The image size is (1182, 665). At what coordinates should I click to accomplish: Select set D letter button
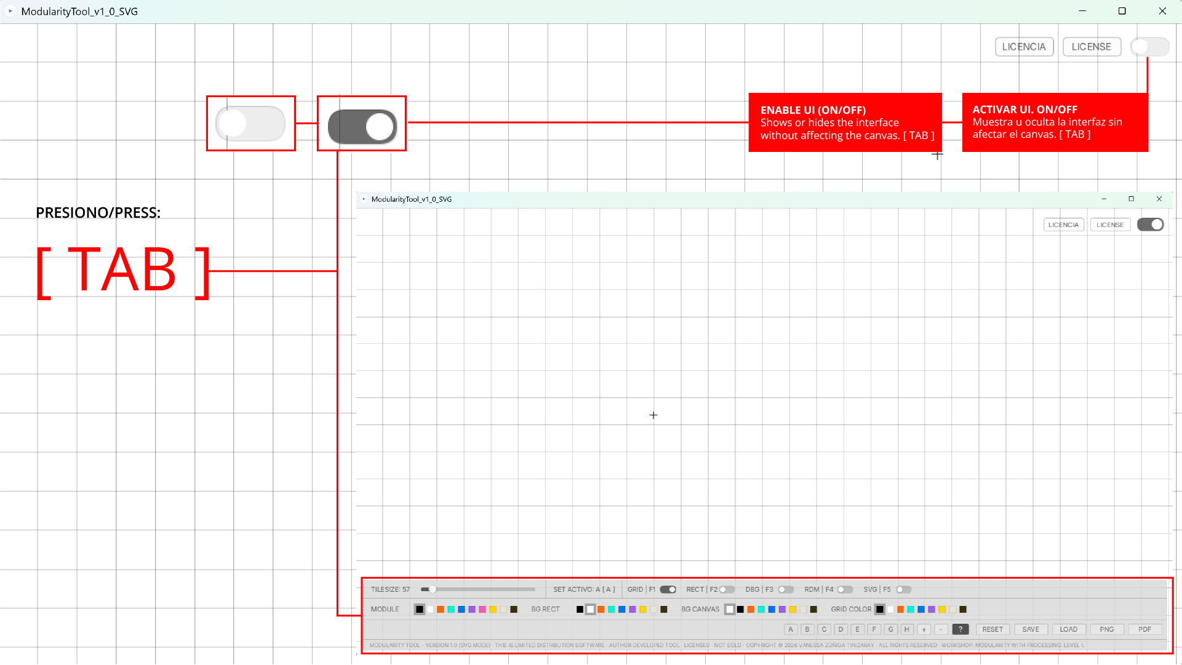(841, 629)
